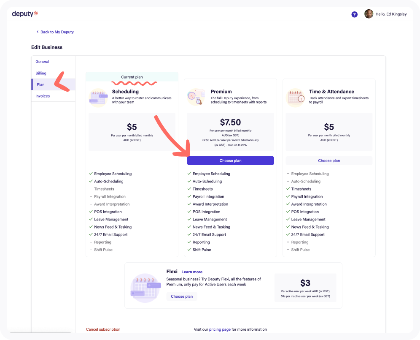The width and height of the screenshot is (420, 340).
Task: Click Timesheets in the Scheduling plan list
Action: (104, 189)
